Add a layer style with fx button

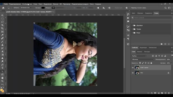[152, 93]
